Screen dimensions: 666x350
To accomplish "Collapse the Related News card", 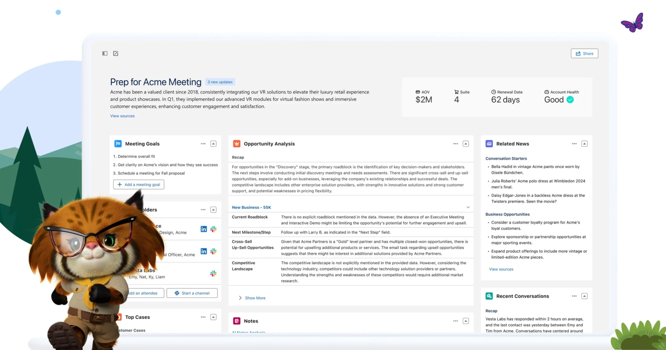I will [x=584, y=144].
